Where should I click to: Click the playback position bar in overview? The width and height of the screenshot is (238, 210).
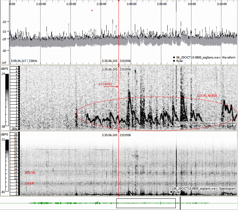pyautogui.click(x=180, y=203)
